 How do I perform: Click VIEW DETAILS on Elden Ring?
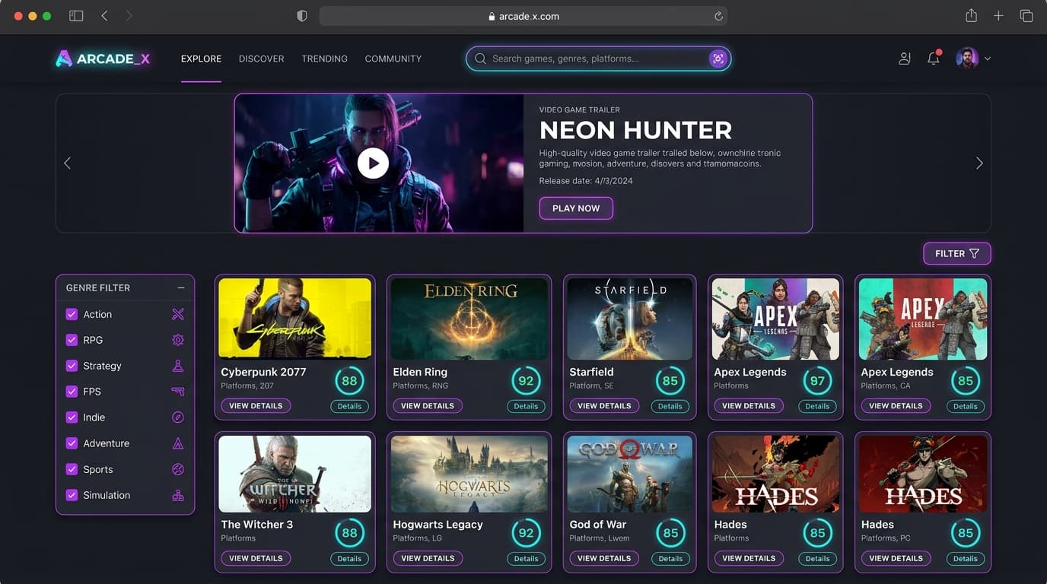428,406
